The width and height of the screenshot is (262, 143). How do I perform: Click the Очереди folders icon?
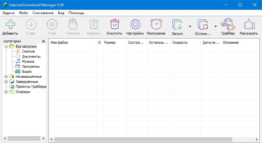pyautogui.click(x=12, y=92)
